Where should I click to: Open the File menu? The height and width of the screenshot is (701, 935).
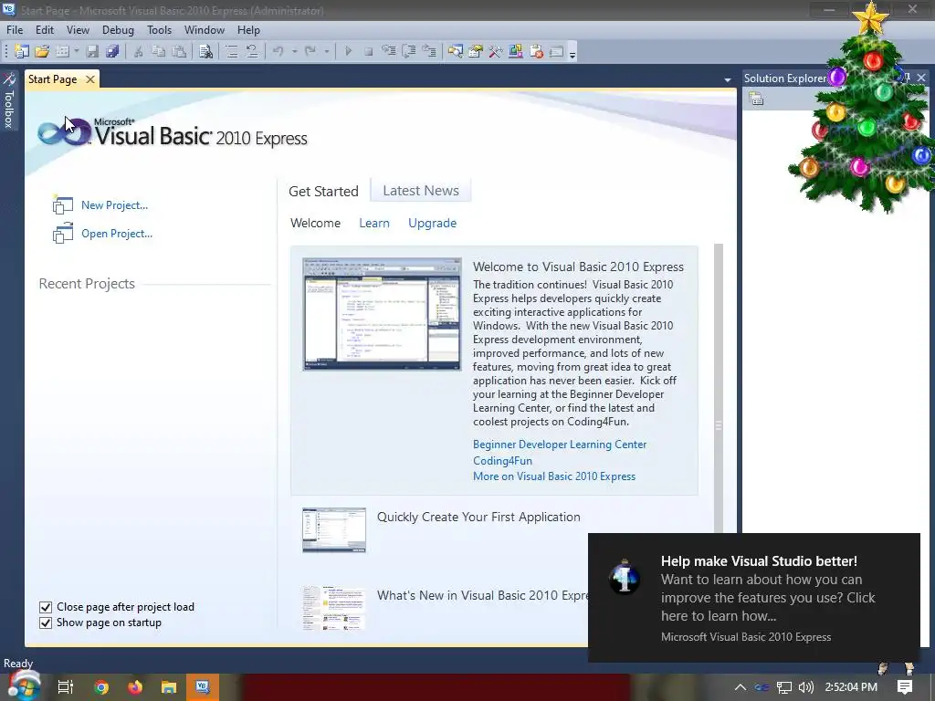15,30
